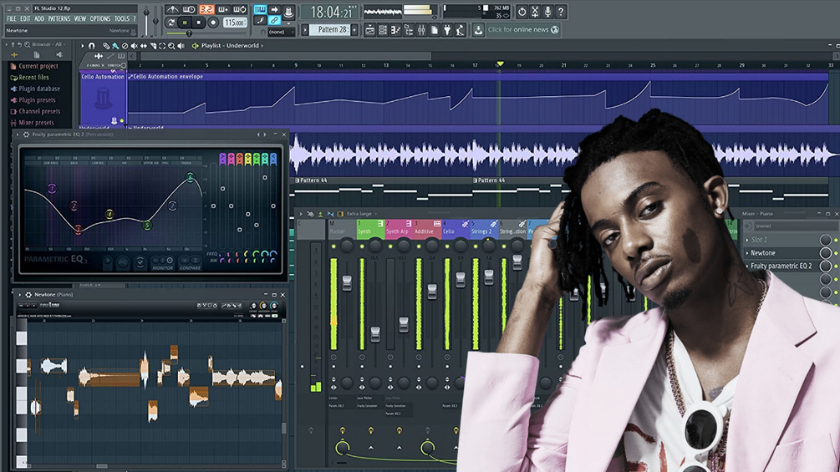Open Plugin database in browser
The height and width of the screenshot is (472, 840).
click(35, 89)
